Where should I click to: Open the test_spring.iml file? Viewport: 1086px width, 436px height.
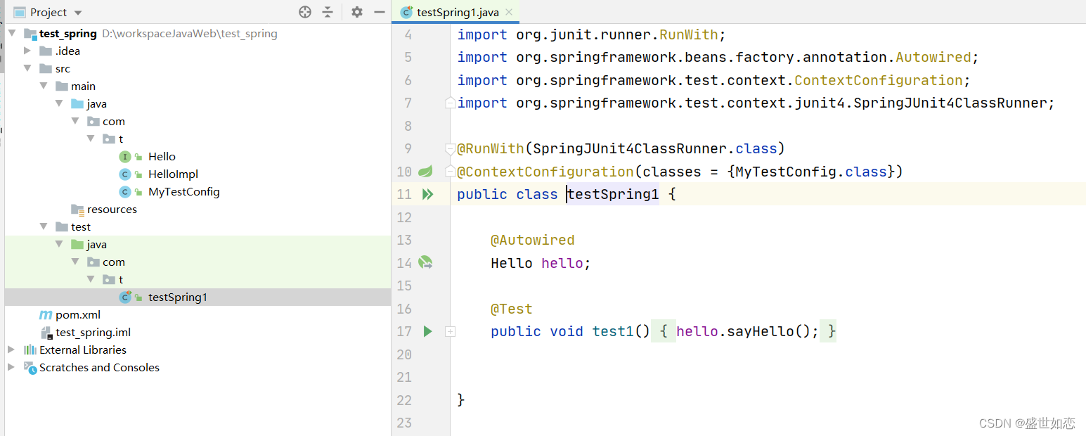[93, 332]
